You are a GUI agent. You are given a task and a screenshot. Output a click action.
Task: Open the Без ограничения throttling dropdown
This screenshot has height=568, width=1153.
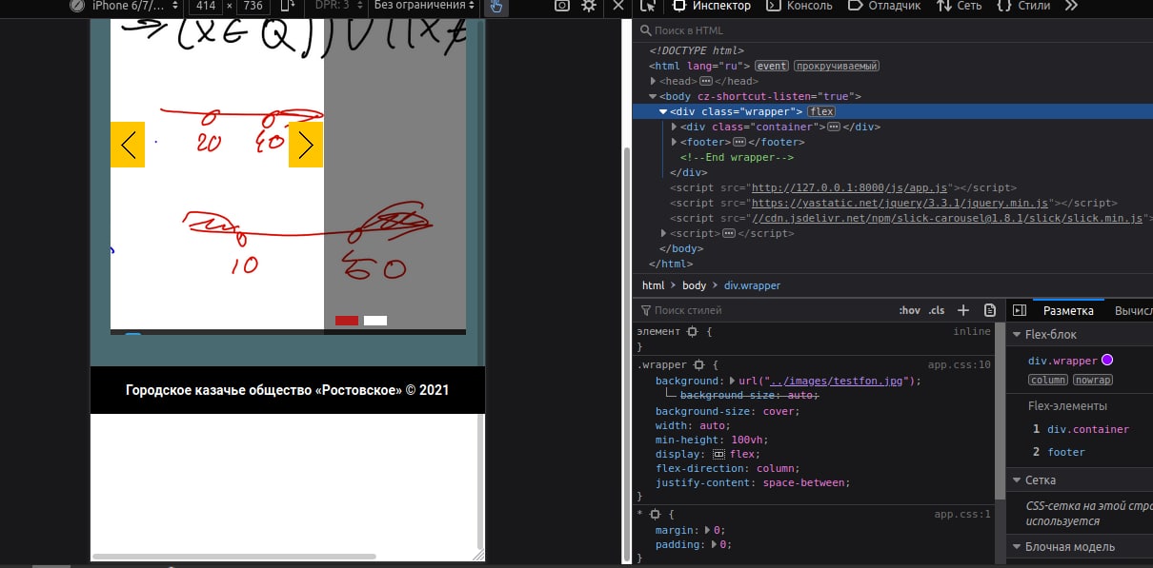coord(424,6)
